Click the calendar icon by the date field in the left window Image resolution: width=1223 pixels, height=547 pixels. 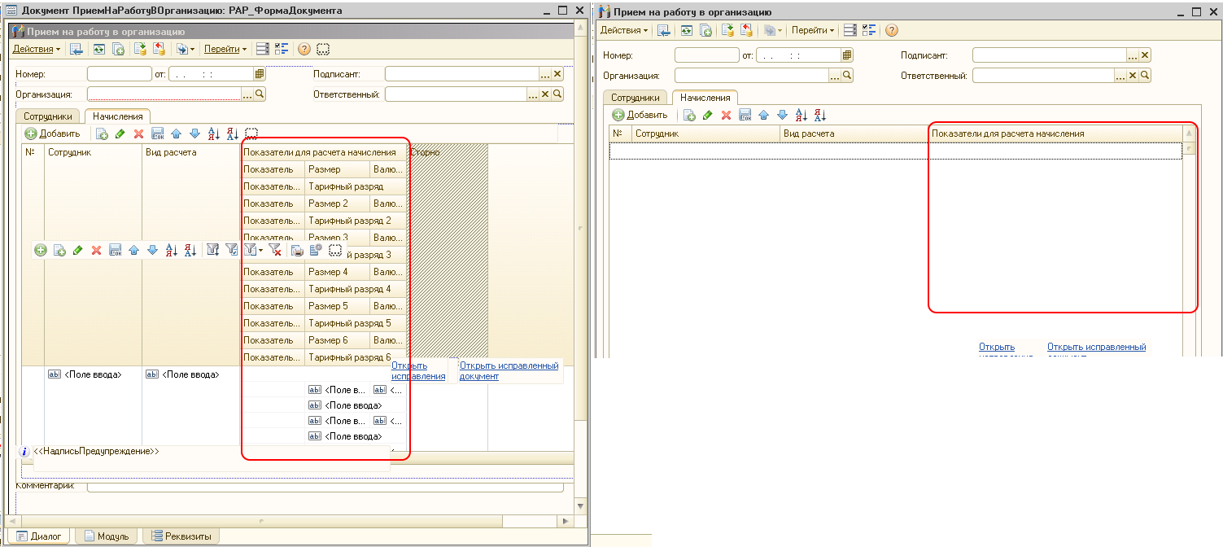tap(260, 73)
